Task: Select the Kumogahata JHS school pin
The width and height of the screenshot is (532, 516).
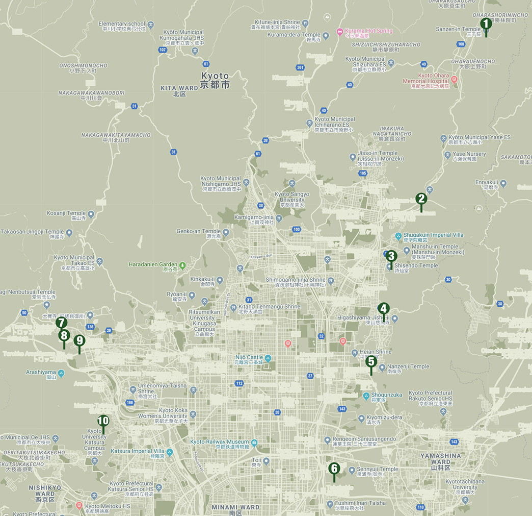Action: (x=195, y=51)
